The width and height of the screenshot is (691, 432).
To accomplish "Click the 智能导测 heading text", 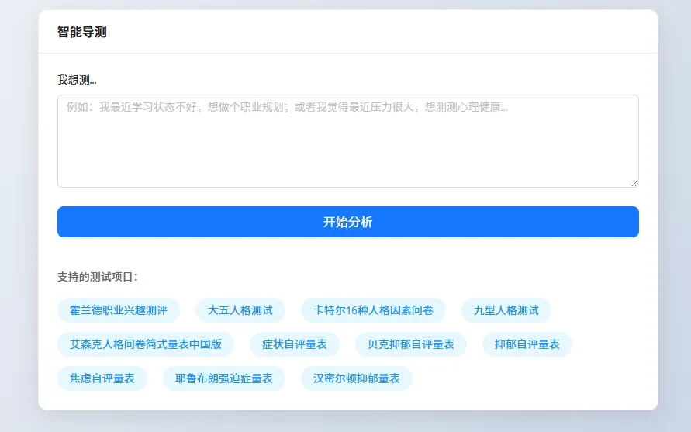I will point(82,32).
